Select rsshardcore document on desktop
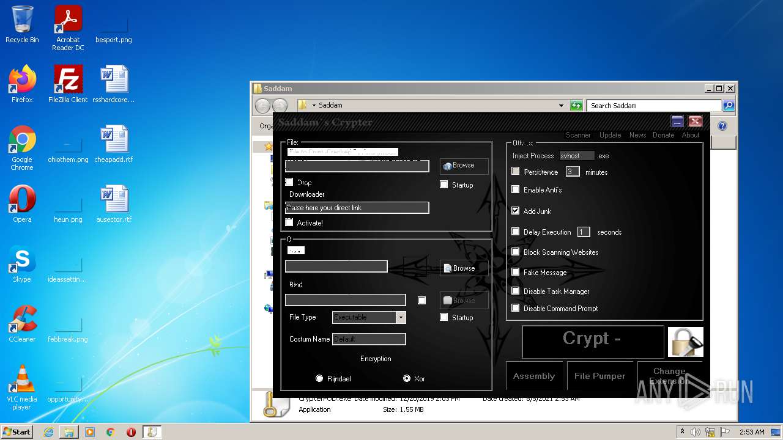 point(114,84)
